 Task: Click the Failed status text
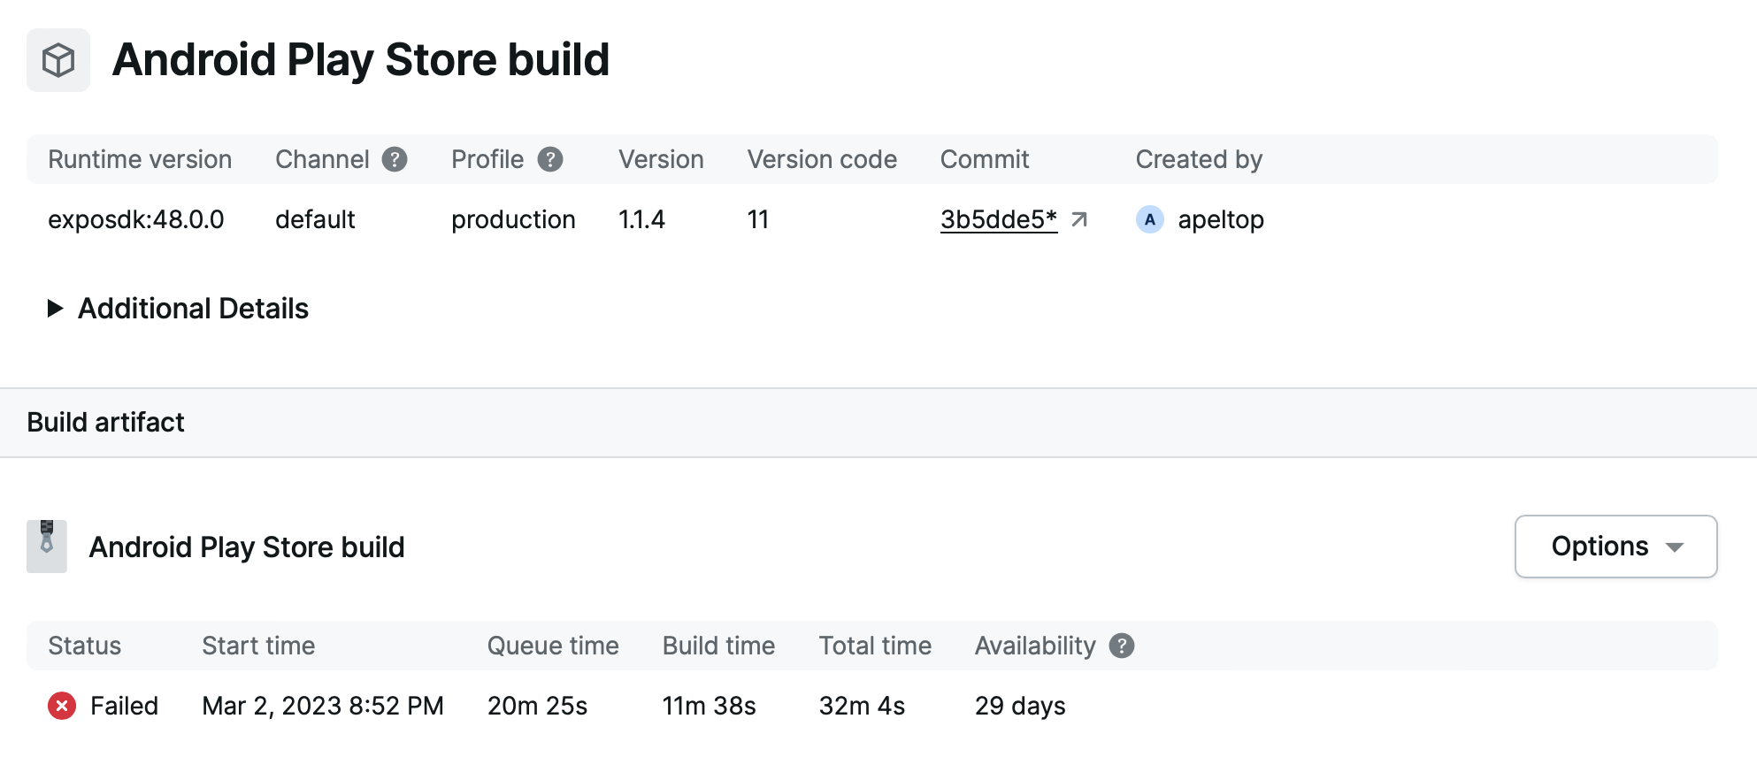tap(124, 706)
